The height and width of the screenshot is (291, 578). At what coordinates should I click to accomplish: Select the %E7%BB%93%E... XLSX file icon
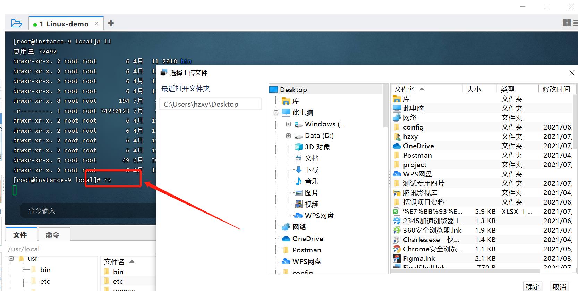click(397, 211)
